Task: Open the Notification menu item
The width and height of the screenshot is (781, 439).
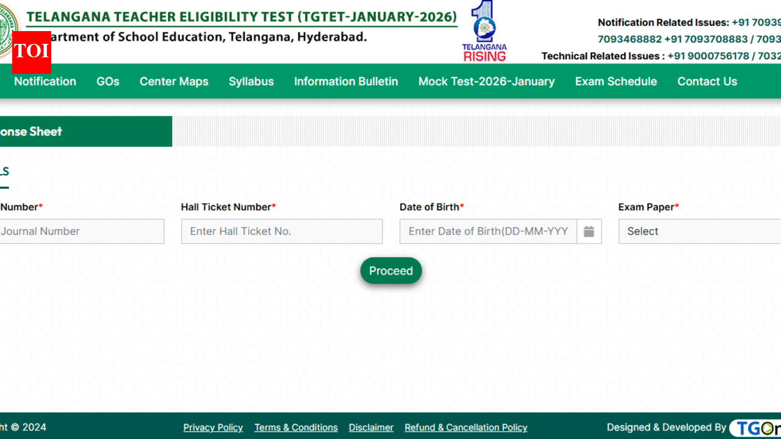Action: 45,81
